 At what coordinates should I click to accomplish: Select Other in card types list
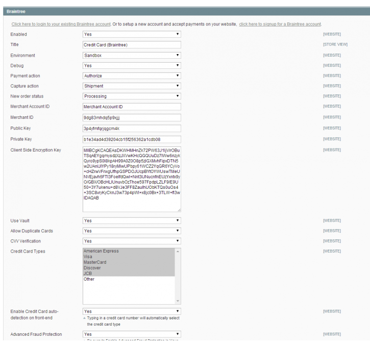[129, 279]
